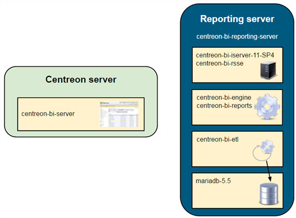This screenshot has height=218, width=296.
Task: Click the 'centreon-bi-reporting-server' label
Action: pyautogui.click(x=237, y=36)
